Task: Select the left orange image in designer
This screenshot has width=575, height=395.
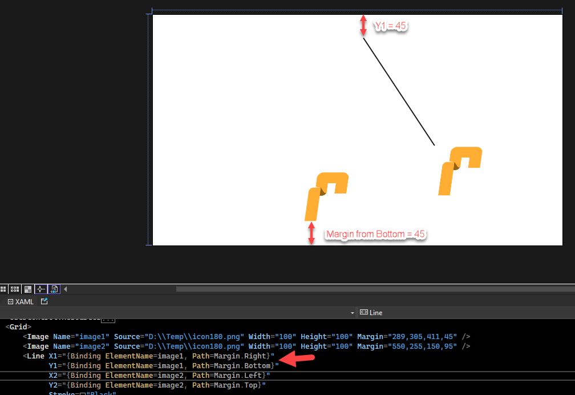Action: click(x=327, y=196)
